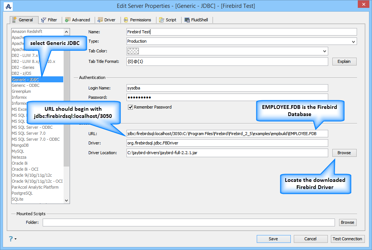Screen dimensions: 372x250
Task: Select Oracle 9i/10g/11g/12c - OCI entry
Action: click(x=37, y=181)
